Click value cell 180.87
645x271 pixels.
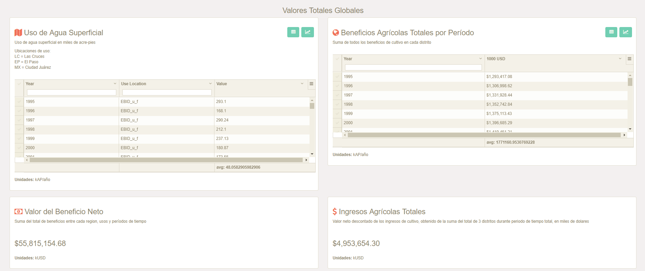[x=262, y=148]
